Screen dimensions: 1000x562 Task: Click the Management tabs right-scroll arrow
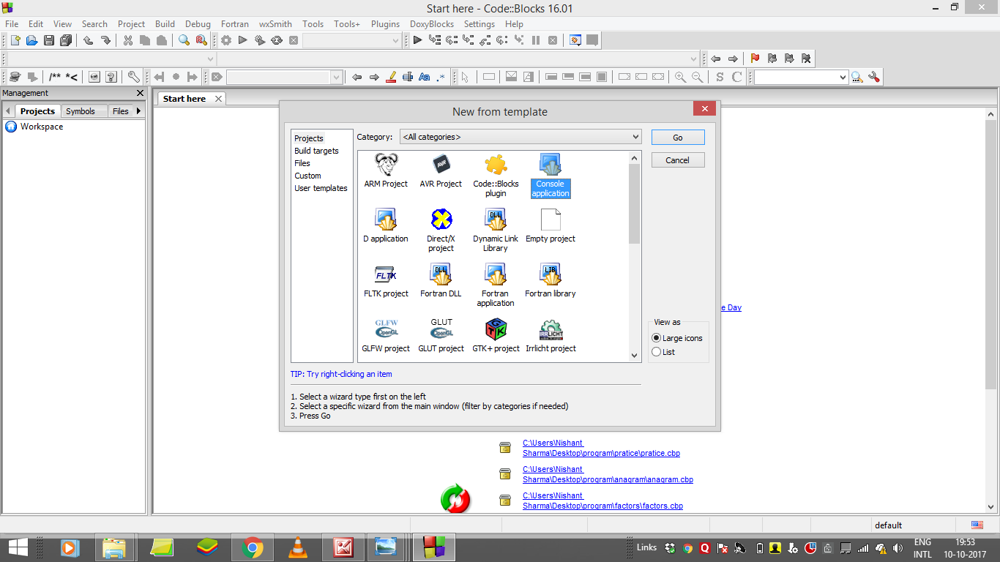pos(139,111)
